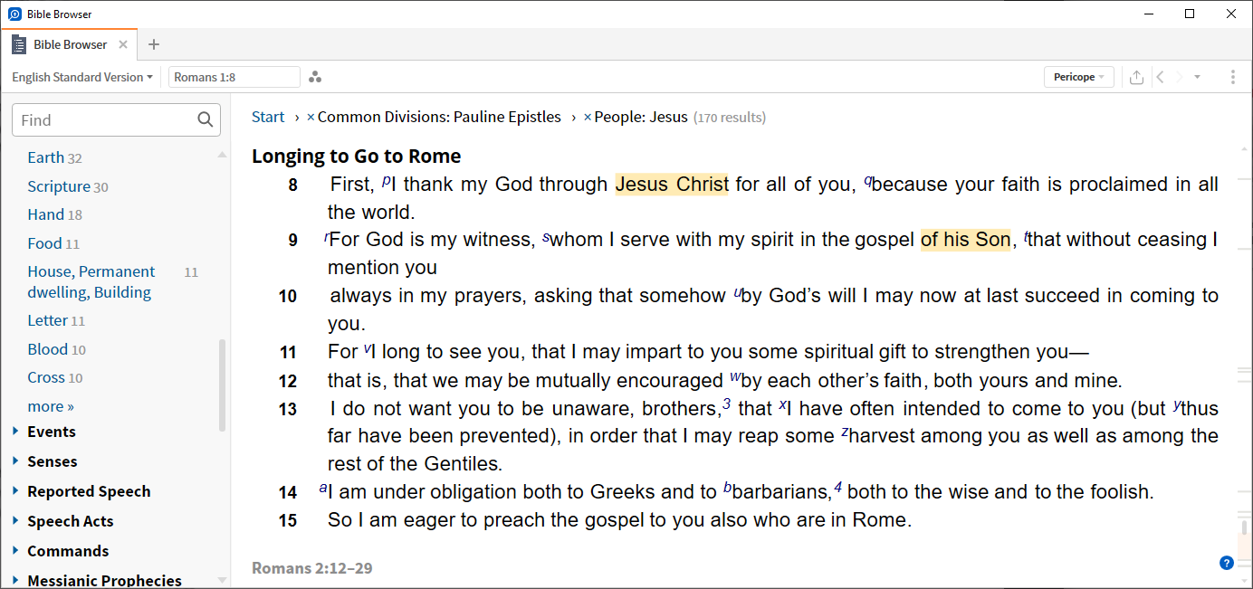This screenshot has height=589, width=1253.
Task: Open the English Standard Version dropdown
Action: tap(81, 77)
